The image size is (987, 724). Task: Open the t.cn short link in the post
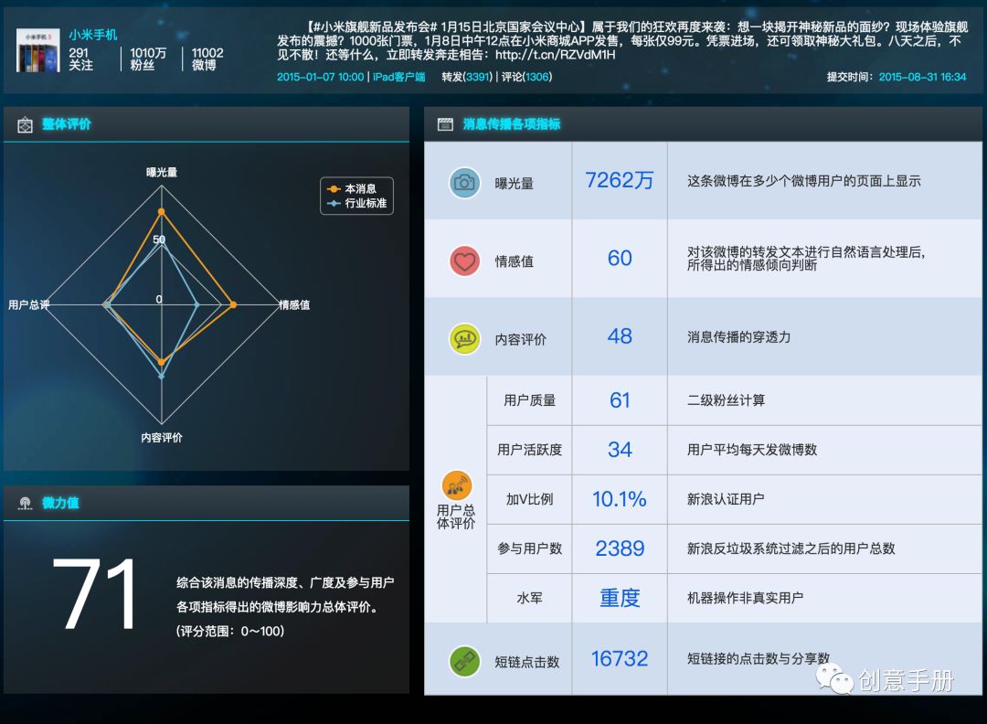556,55
